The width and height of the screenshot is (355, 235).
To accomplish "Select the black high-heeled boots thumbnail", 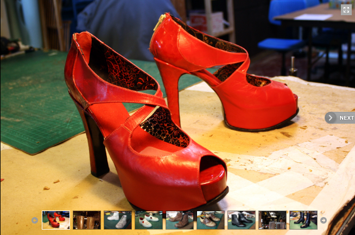I will click(303, 220).
